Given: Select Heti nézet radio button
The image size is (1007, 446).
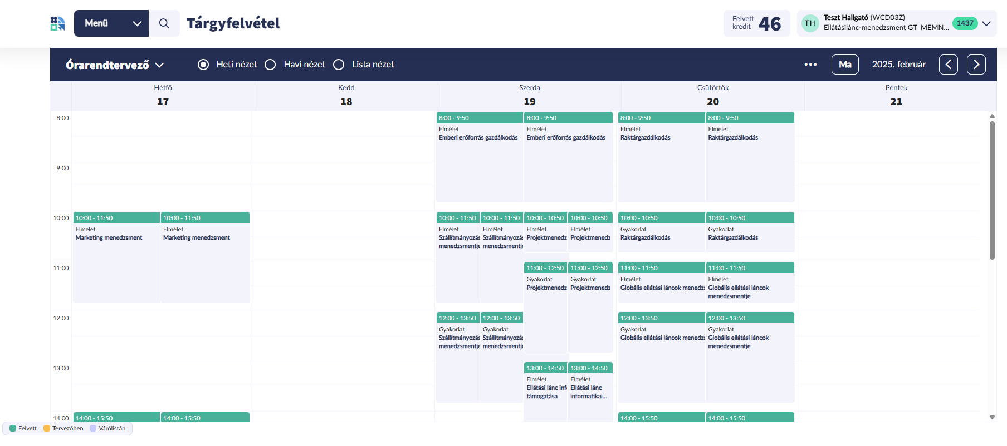Looking at the screenshot, I should [203, 65].
